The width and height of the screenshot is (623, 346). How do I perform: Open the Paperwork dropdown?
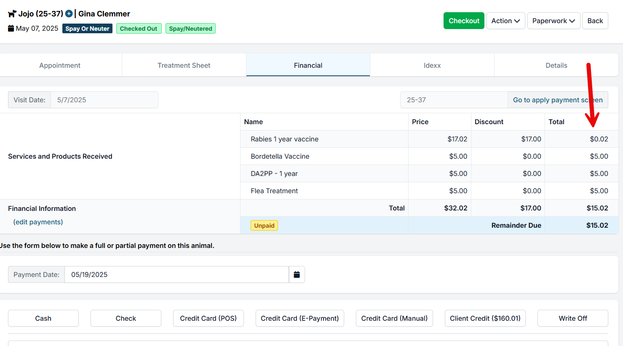pos(553,21)
